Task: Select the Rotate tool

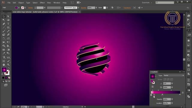Action: pyautogui.click(x=4, y=39)
